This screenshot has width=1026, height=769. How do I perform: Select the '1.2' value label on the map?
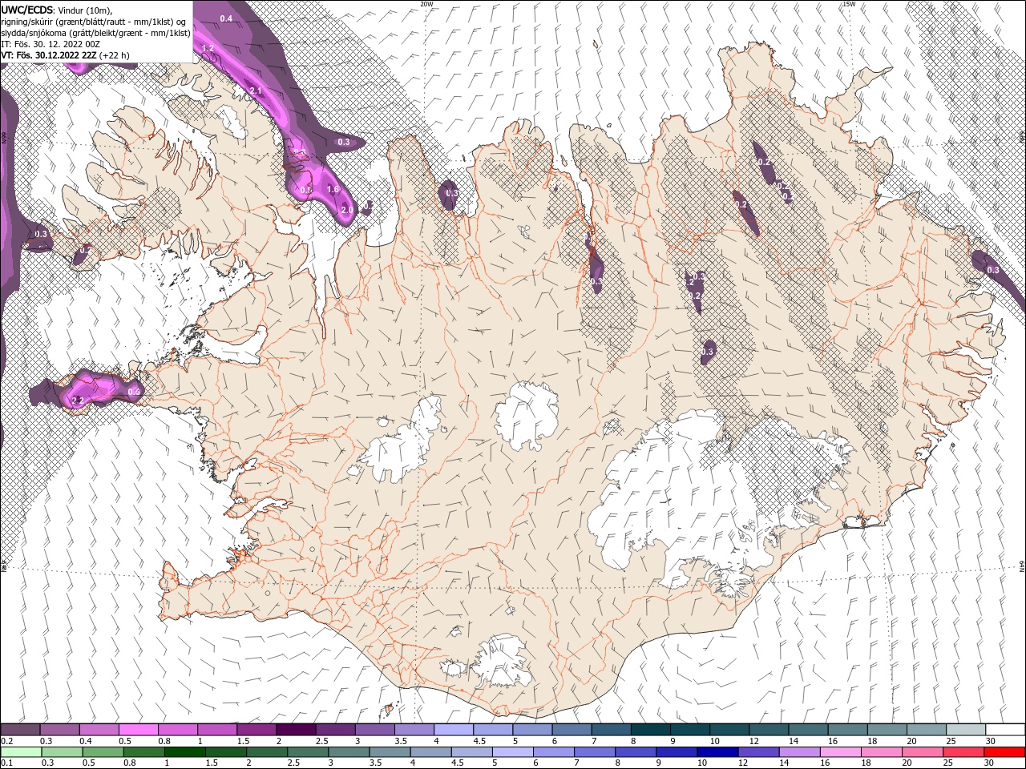tap(208, 49)
